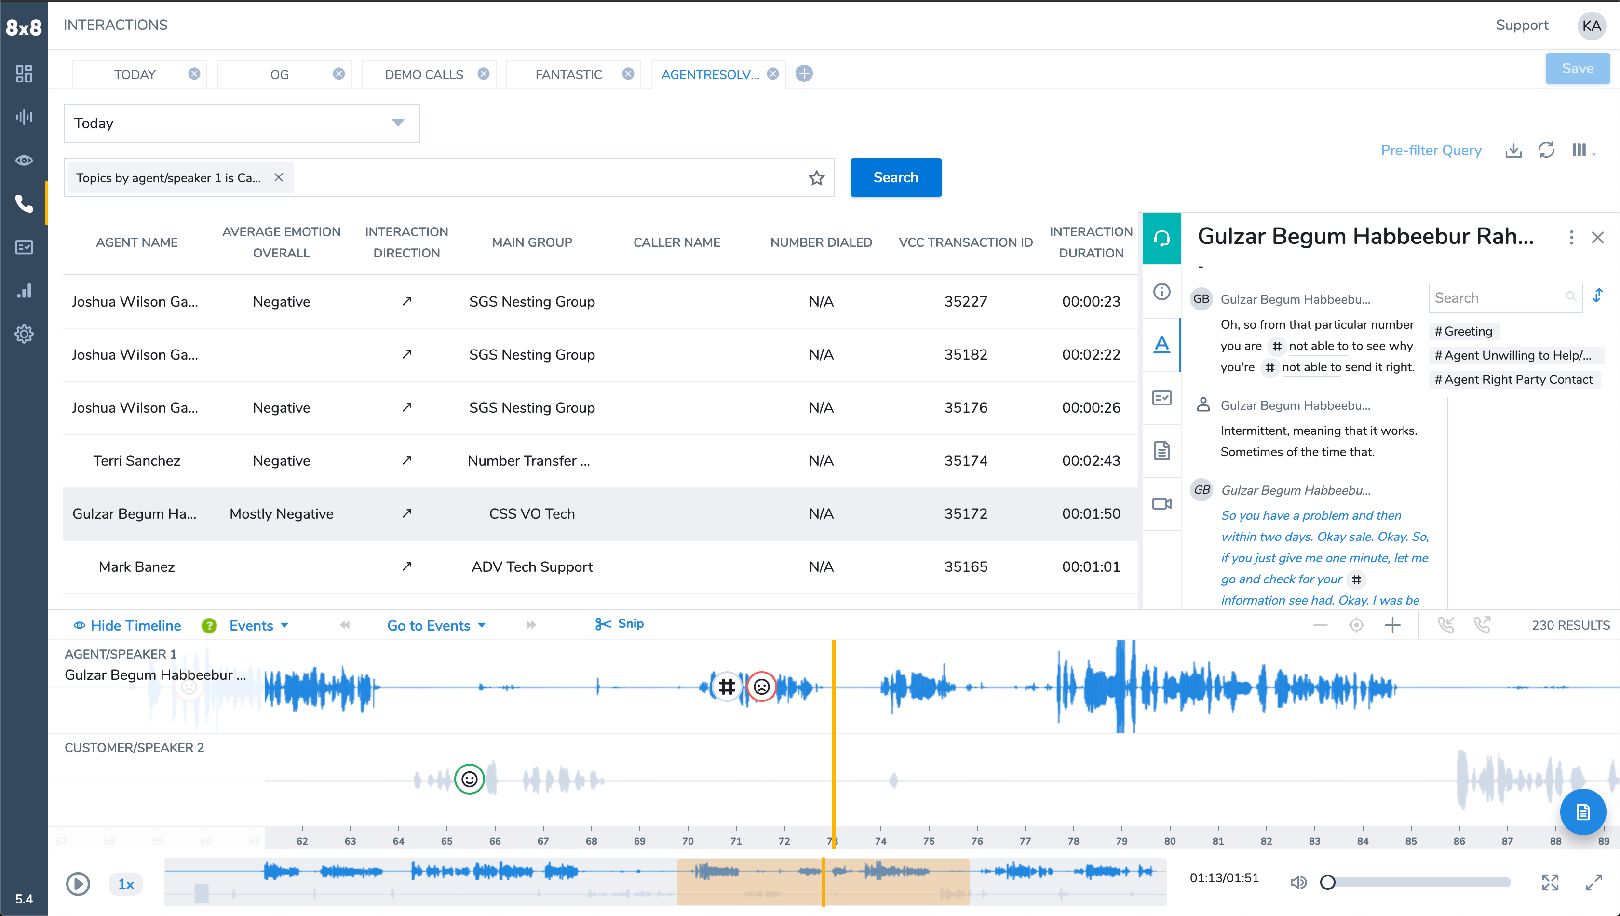The width and height of the screenshot is (1620, 916).
Task: Hide the timeline
Action: pyautogui.click(x=128, y=625)
